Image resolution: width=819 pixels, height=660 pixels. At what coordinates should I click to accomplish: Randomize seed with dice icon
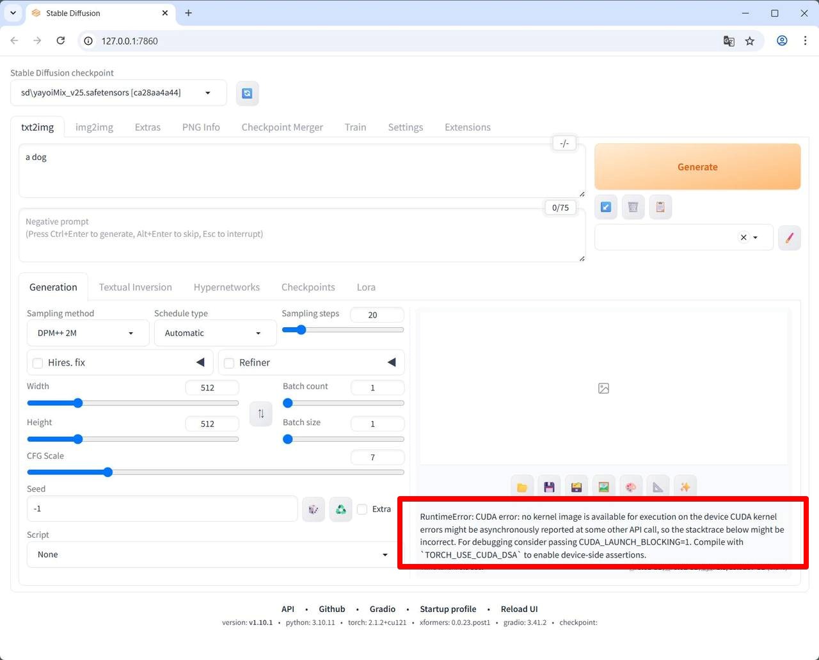[314, 509]
